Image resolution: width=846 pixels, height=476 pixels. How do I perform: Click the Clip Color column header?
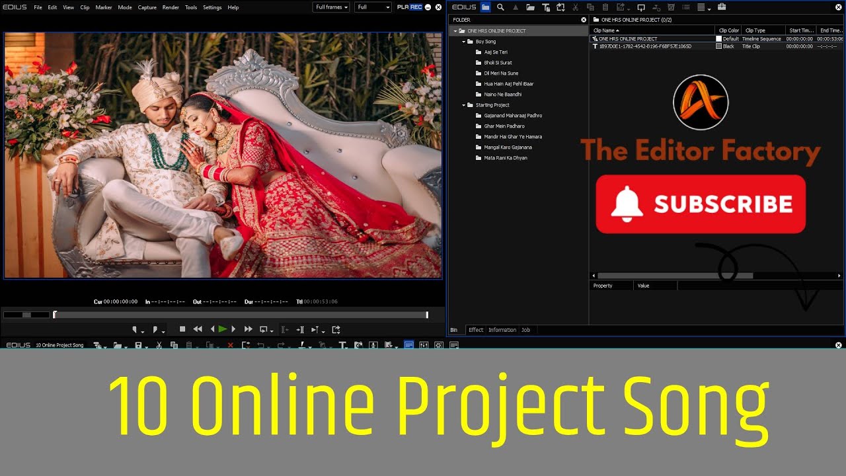729,30
